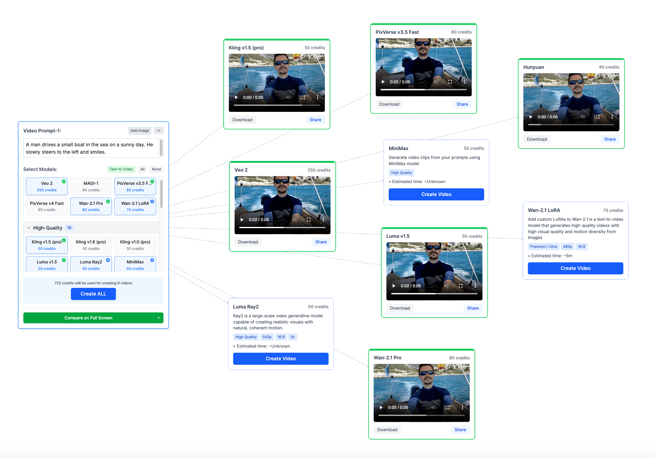This screenshot has height=458, width=655.
Task: Collapse the High-Quality model group
Action: [x=29, y=228]
